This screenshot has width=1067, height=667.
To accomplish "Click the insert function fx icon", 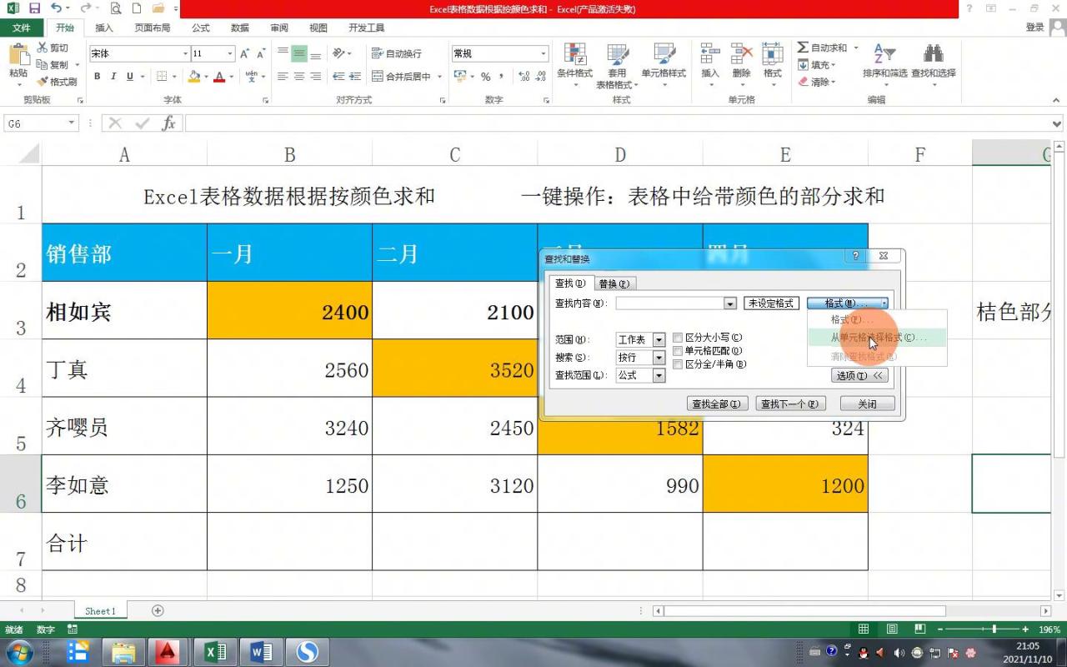I will (168, 123).
